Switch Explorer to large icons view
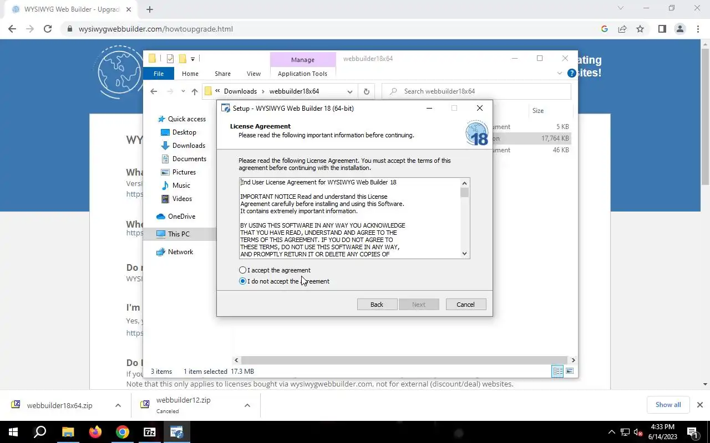The height and width of the screenshot is (443, 710). click(x=570, y=372)
